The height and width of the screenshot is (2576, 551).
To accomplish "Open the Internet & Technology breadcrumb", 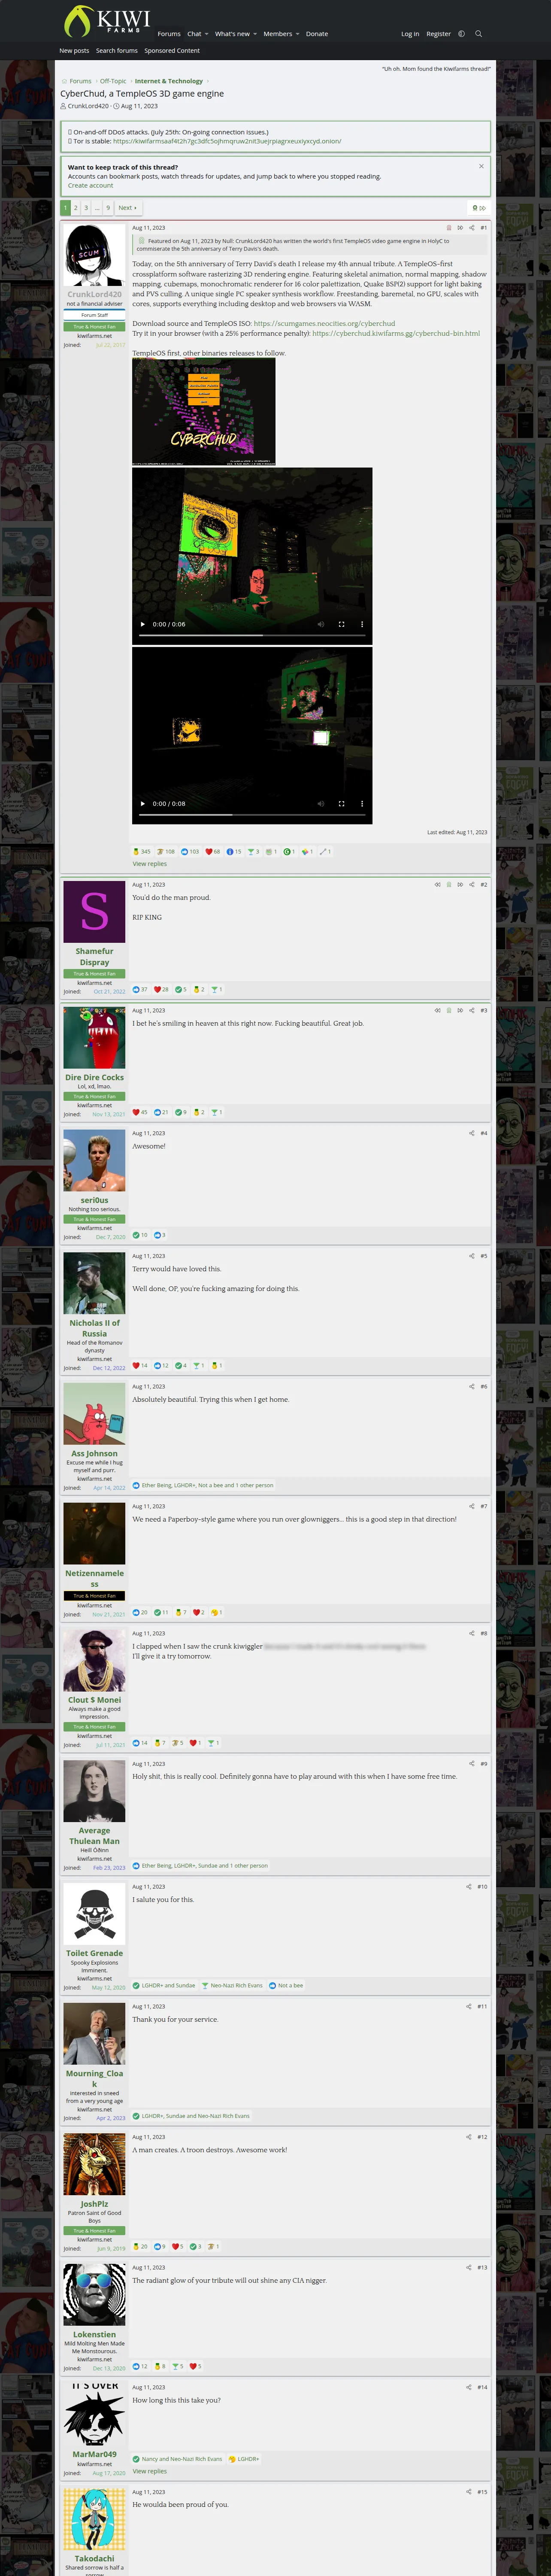I will (x=169, y=81).
